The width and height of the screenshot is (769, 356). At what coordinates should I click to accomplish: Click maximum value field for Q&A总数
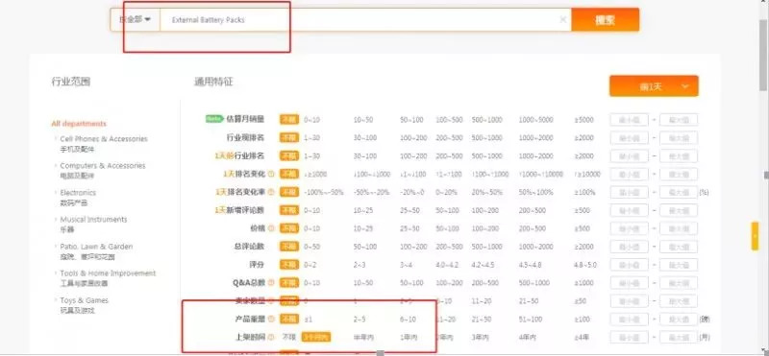click(x=679, y=282)
